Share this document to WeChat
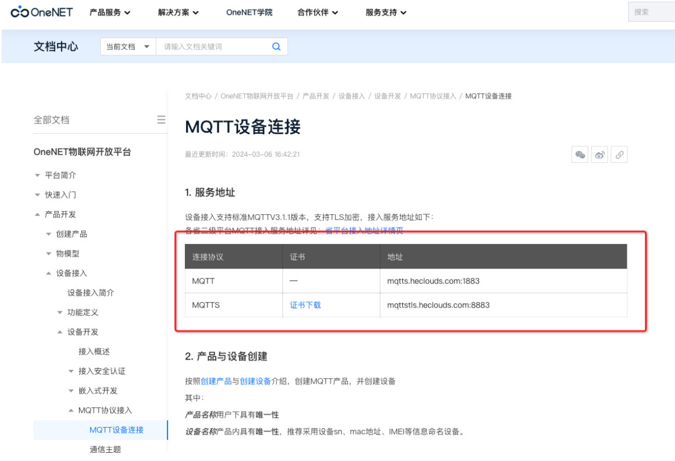Viewport: 675px width, 461px height. pos(580,155)
